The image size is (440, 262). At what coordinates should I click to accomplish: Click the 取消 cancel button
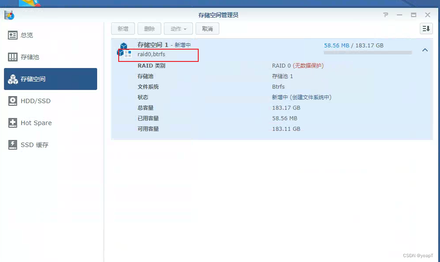click(207, 29)
